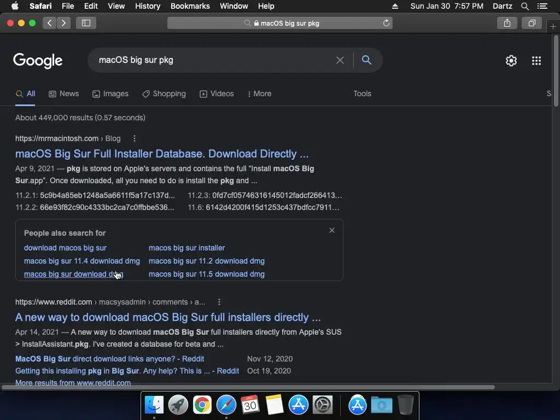The width and height of the screenshot is (560, 420).
Task: Expand the More search filters menu
Action: pos(259,94)
